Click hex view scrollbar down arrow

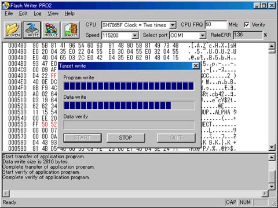(272, 147)
